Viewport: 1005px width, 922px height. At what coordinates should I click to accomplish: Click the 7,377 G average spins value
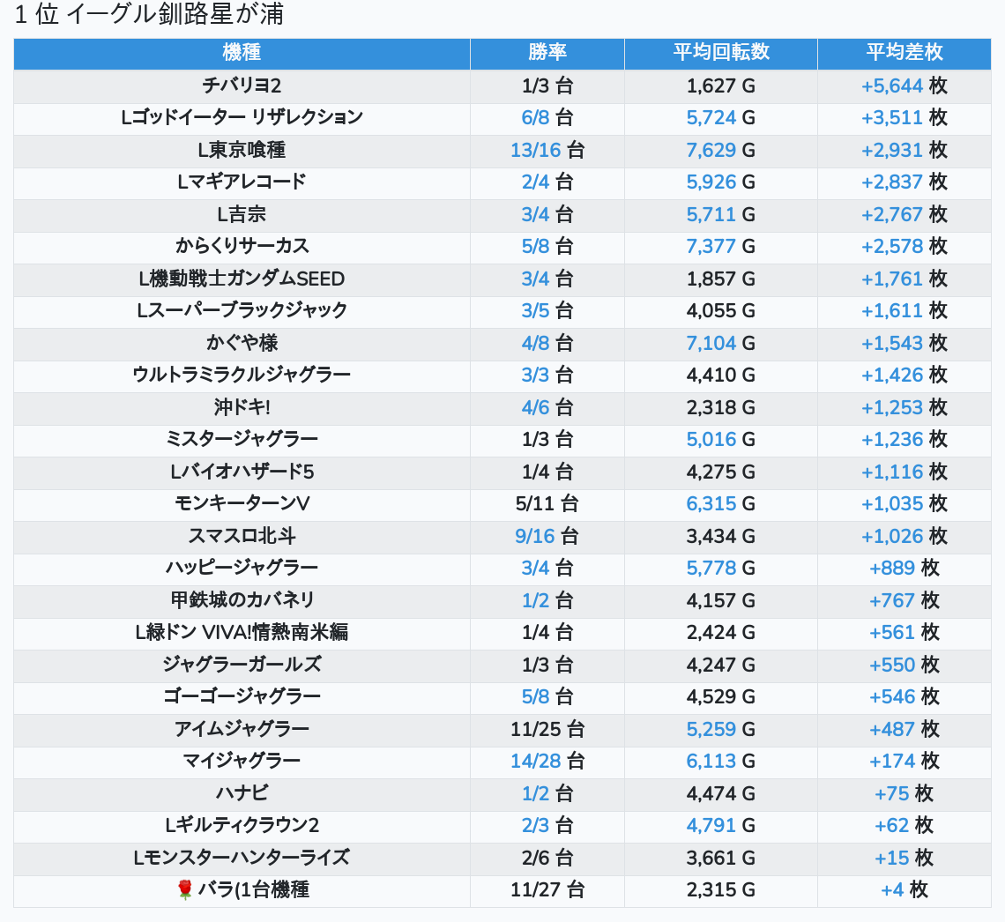pyautogui.click(x=721, y=246)
